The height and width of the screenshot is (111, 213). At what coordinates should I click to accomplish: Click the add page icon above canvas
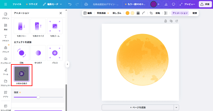pyautogui.click(x=177, y=21)
